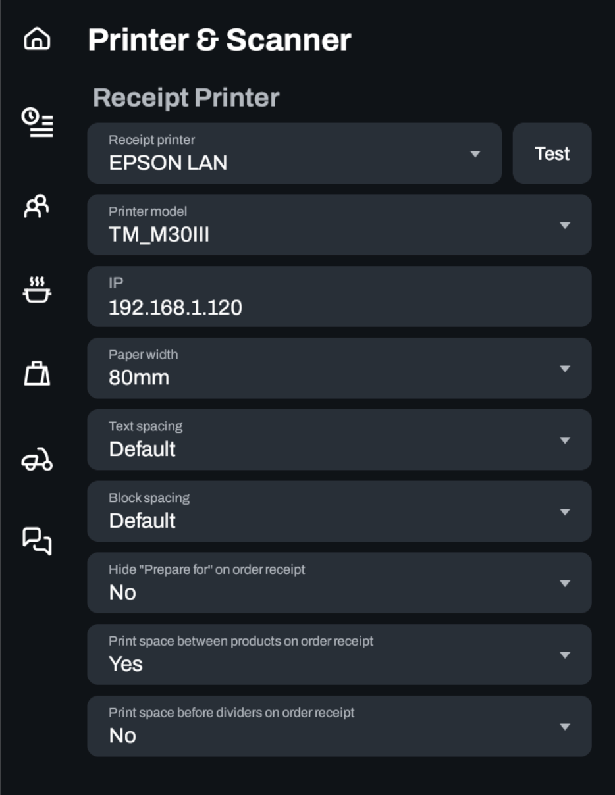Click the Printer model dropdown arrow

(x=564, y=225)
